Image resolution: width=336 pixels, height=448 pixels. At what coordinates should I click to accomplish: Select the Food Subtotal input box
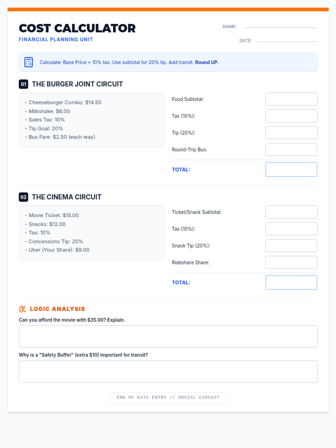coord(291,99)
